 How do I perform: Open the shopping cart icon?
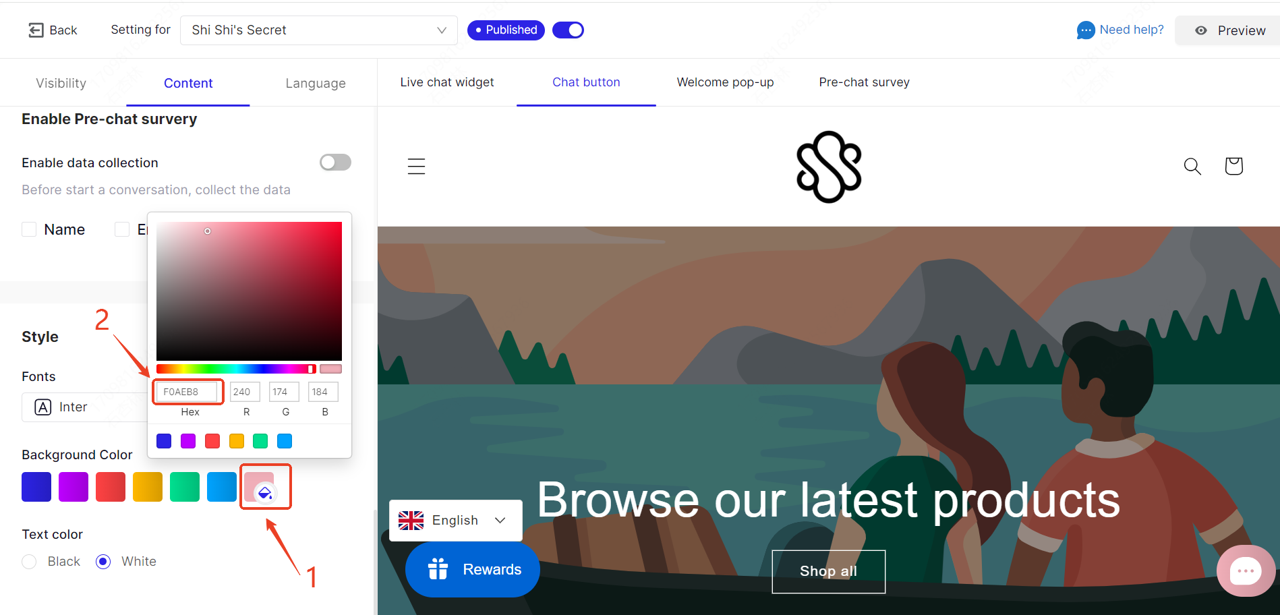coord(1233,166)
